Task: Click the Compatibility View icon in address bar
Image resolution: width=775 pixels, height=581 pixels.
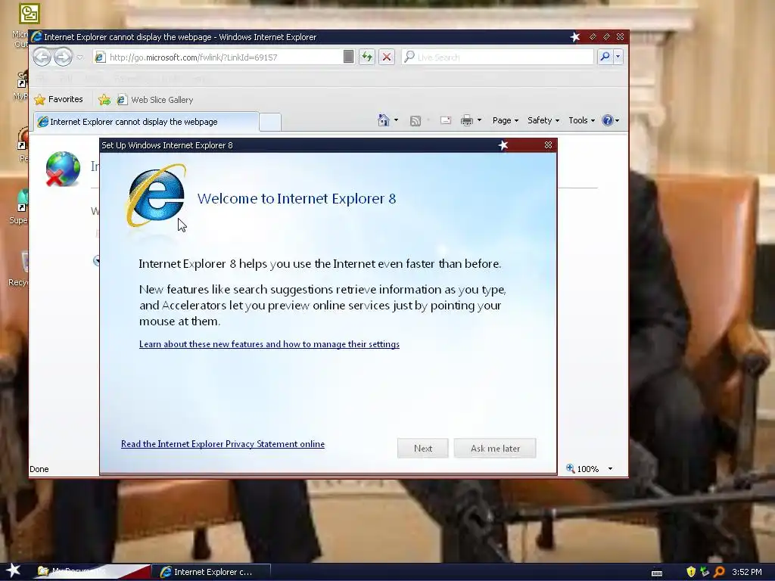Action: point(348,57)
